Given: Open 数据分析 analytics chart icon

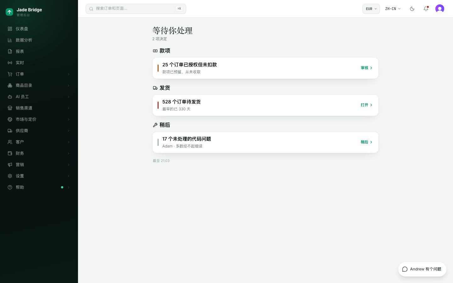Looking at the screenshot, I should pyautogui.click(x=10, y=40).
